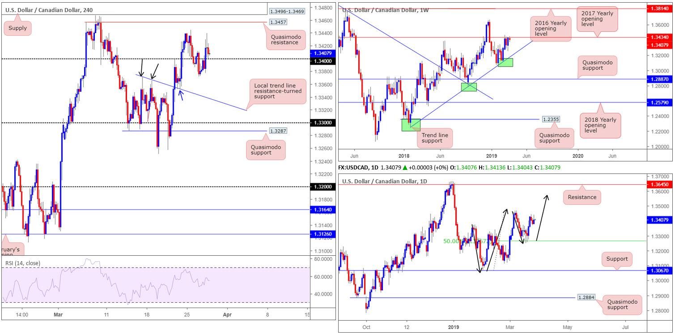The height and width of the screenshot is (334, 675).
Task: Select the blue 1.28870 price tag
Action: click(x=660, y=79)
